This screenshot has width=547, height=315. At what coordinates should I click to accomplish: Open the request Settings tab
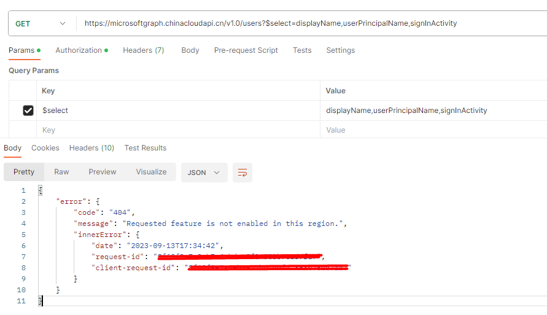click(x=341, y=50)
